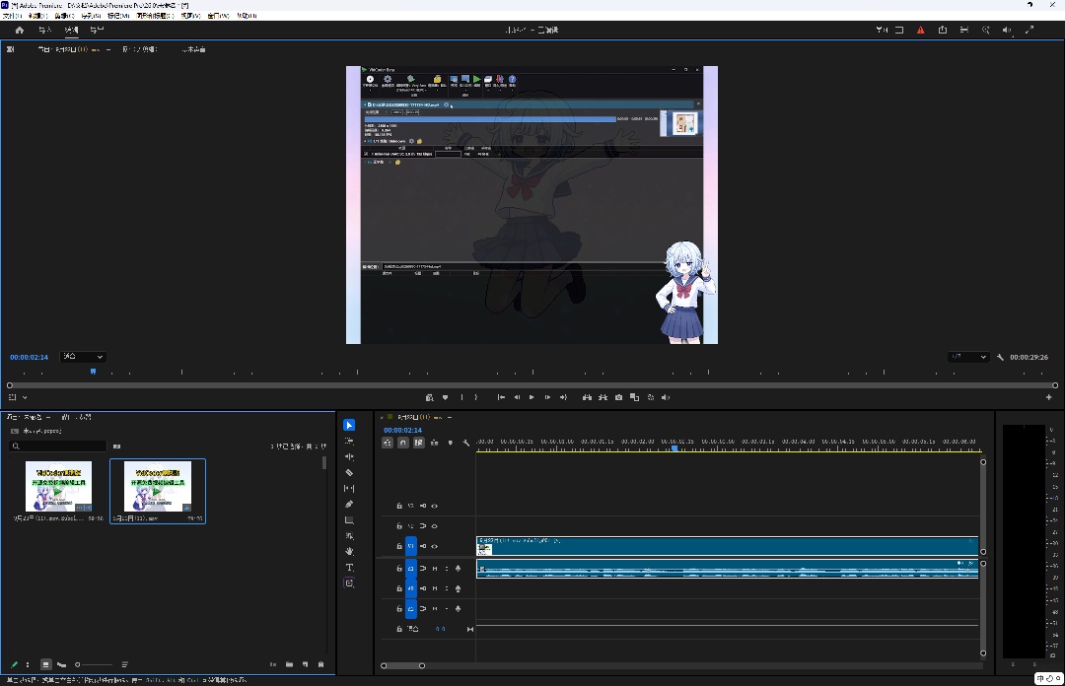Select the Hand tool
The height and width of the screenshot is (686, 1065).
point(349,552)
